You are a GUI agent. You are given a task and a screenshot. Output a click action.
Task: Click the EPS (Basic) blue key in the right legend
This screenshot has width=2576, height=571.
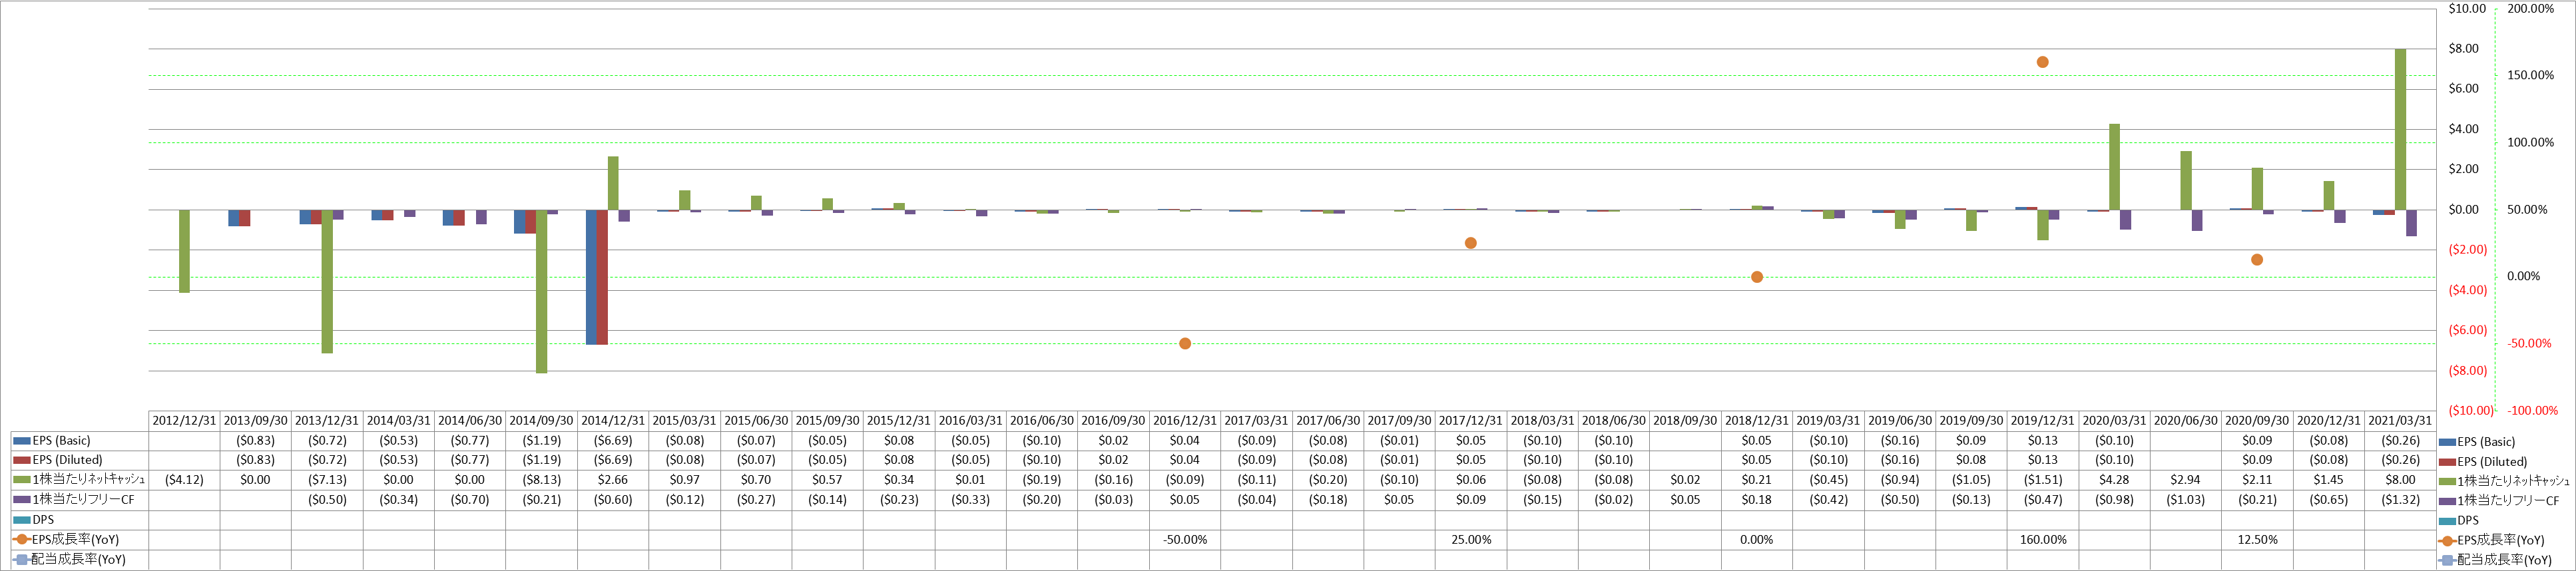click(2447, 442)
